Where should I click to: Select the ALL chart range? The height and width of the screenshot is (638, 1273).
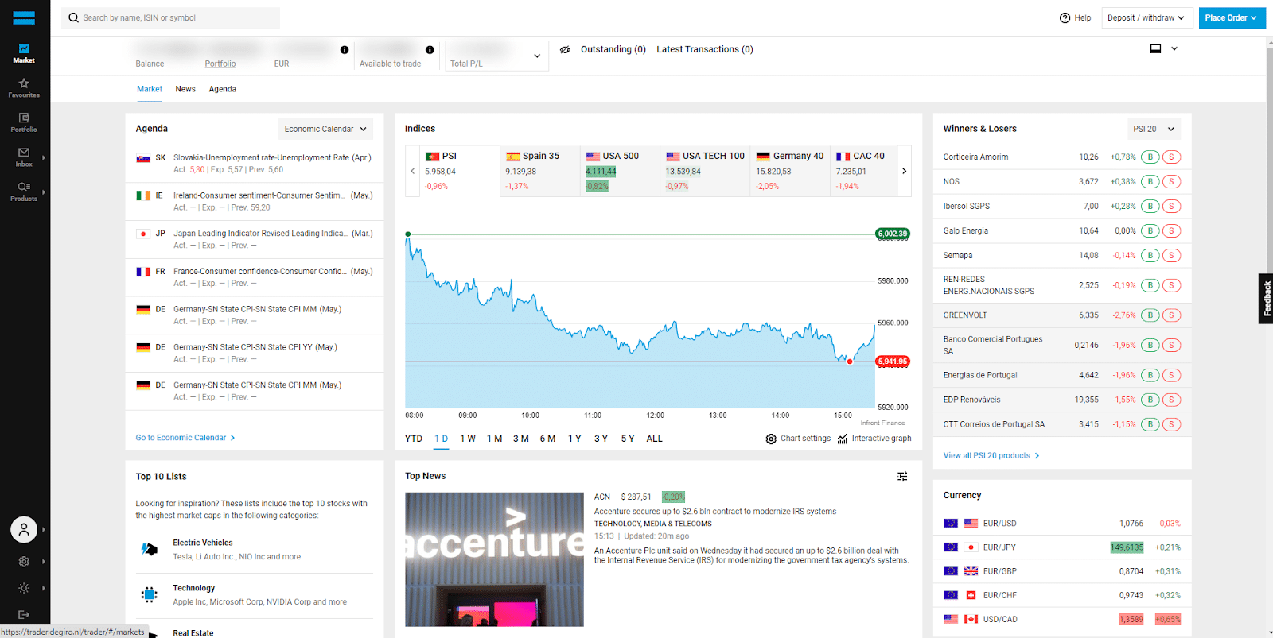(655, 439)
